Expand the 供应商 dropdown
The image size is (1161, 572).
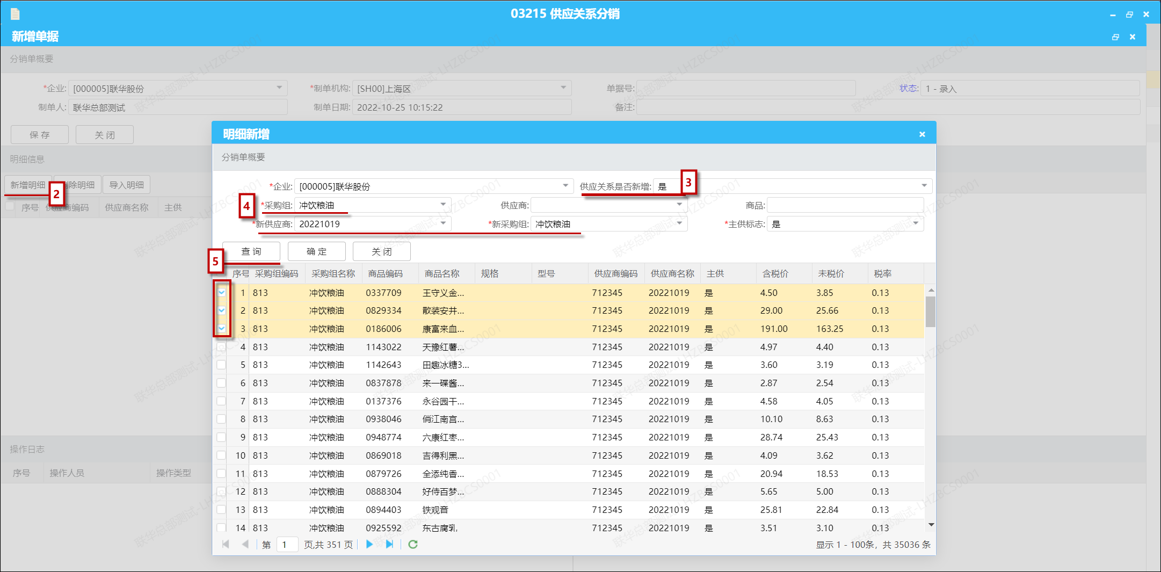[679, 205]
